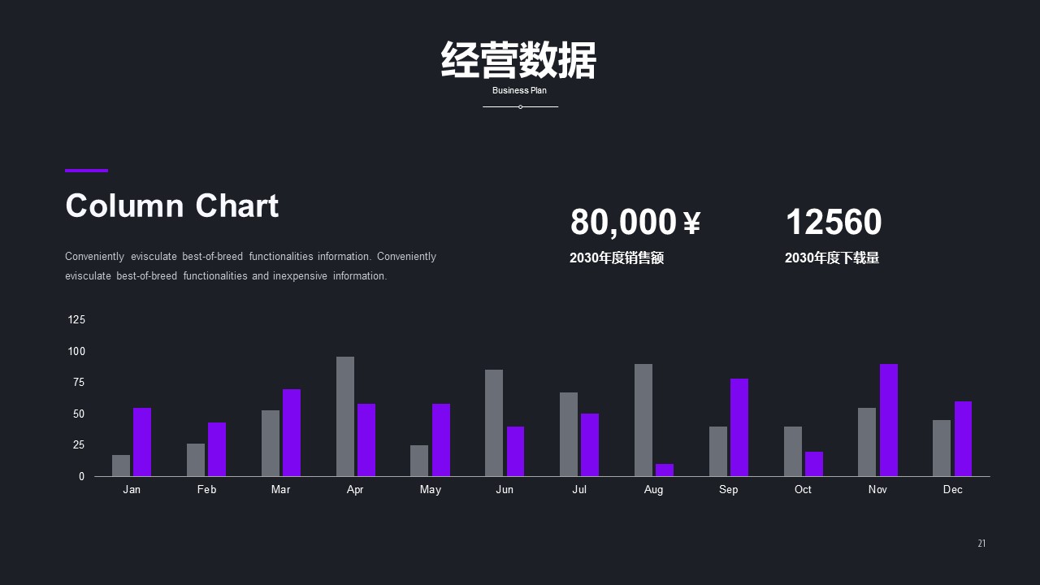Click the Dec axis label
This screenshot has width=1040, height=585.
coord(952,489)
